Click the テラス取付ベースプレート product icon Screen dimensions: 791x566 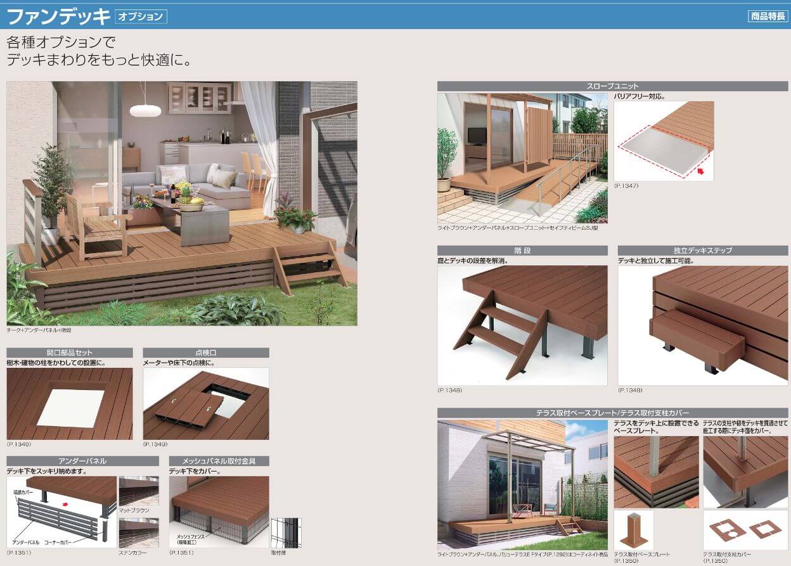634,531
